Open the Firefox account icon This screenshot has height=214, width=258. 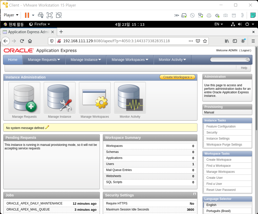tap(243, 41)
